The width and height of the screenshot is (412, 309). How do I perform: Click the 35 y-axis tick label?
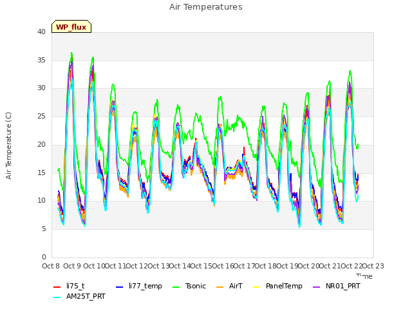tap(41, 60)
